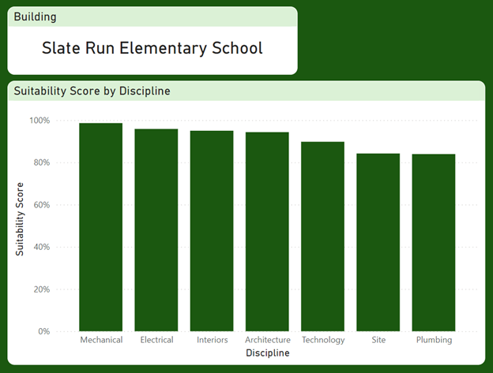The image size is (493, 373).
Task: Select the Plumbing bar in the chart
Action: coord(434,243)
